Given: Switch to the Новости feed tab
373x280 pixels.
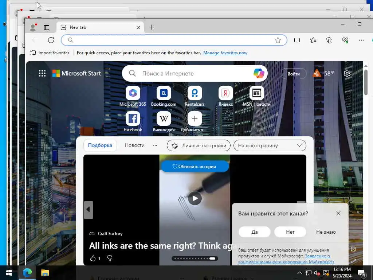Looking at the screenshot, I should coord(135,145).
